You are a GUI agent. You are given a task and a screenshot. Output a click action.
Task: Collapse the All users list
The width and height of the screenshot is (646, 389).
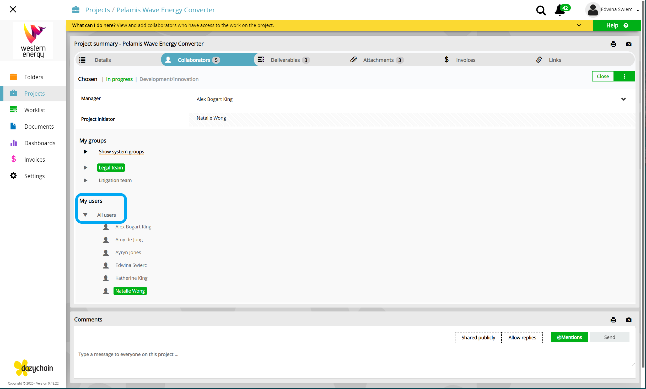(85, 215)
